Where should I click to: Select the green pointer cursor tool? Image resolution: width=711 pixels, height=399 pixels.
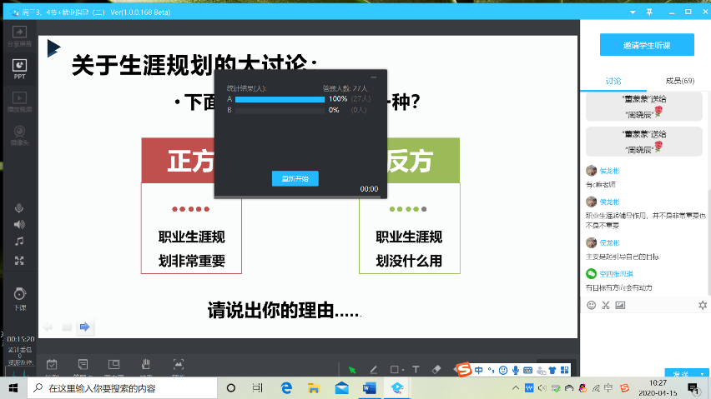(x=352, y=369)
